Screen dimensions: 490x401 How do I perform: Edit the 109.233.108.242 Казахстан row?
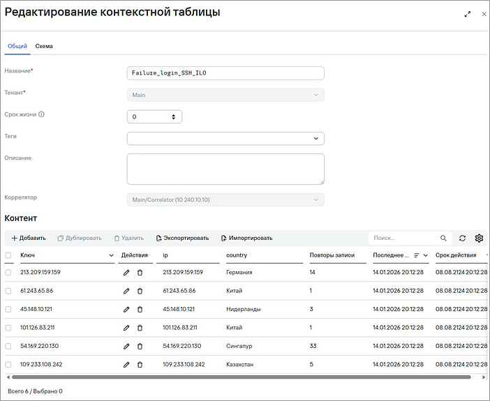point(126,365)
